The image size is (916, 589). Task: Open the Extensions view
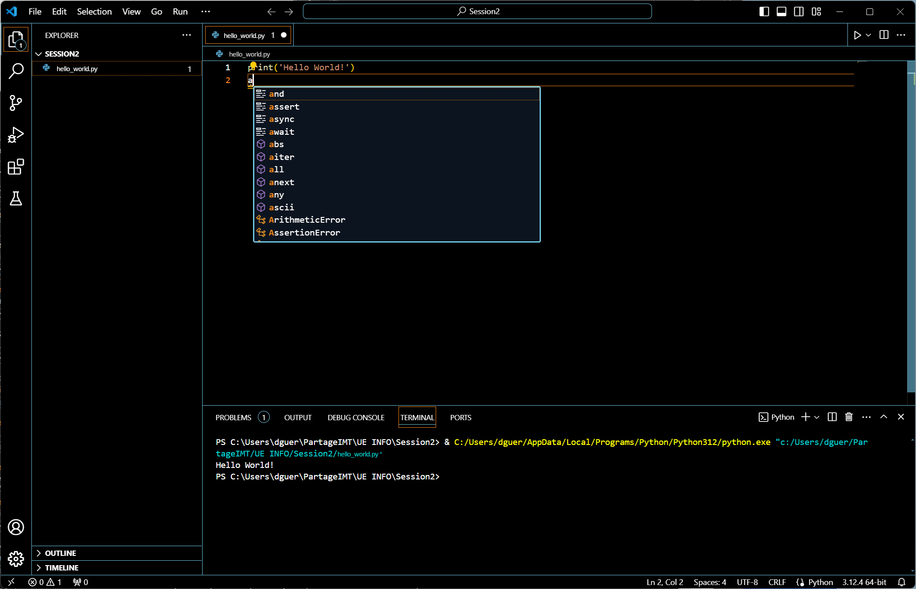[x=16, y=167]
